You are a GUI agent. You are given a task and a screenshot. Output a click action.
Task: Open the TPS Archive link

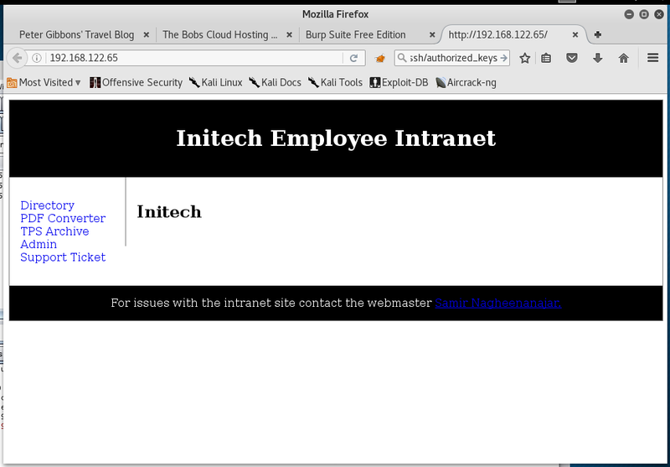coord(54,231)
